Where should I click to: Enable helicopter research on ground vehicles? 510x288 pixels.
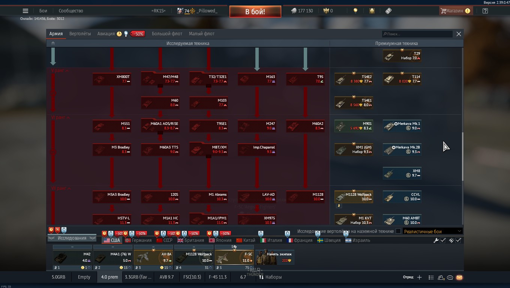tap(398, 231)
